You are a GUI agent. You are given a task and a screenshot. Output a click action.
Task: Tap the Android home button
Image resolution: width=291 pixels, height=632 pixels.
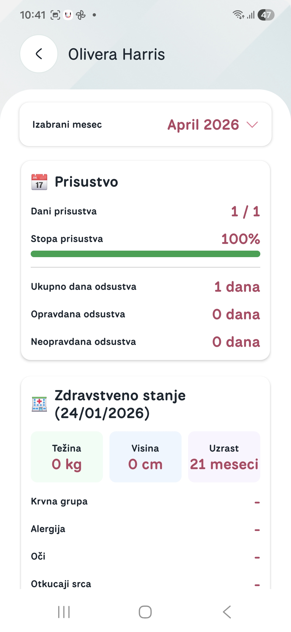pyautogui.click(x=145, y=612)
